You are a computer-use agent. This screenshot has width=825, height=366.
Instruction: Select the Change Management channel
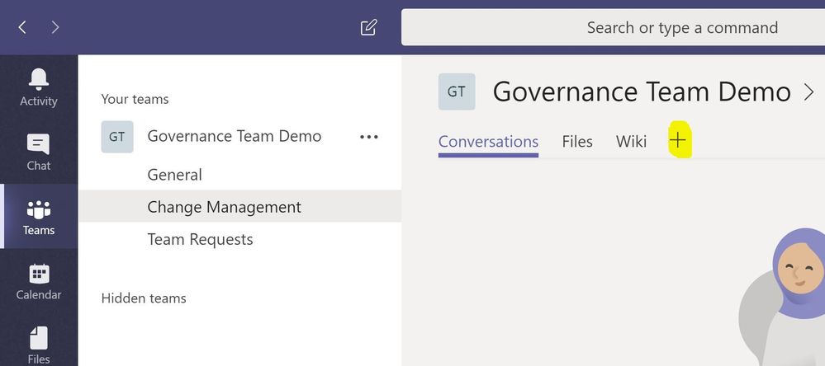tap(224, 207)
